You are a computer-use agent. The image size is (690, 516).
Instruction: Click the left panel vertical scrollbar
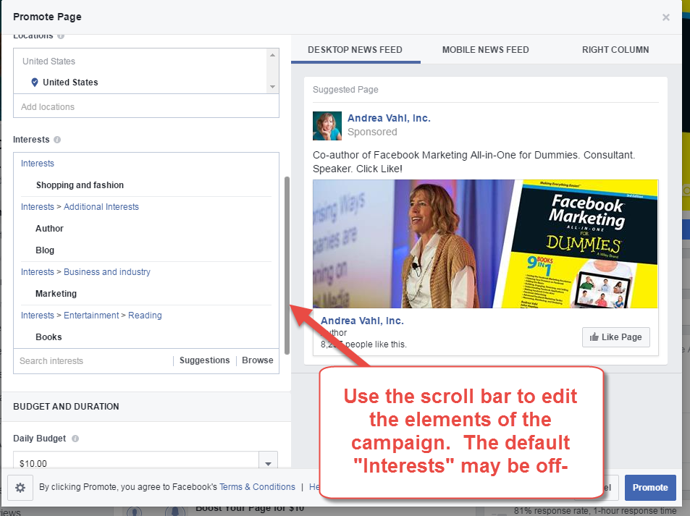(287, 266)
